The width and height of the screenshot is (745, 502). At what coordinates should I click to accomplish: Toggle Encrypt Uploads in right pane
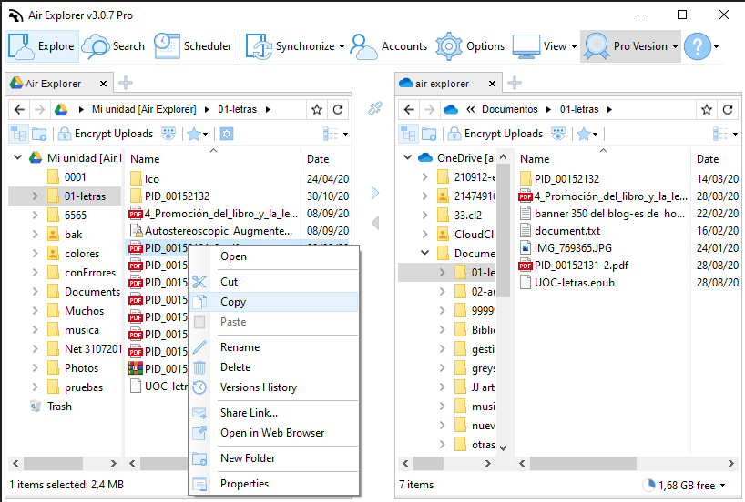495,134
